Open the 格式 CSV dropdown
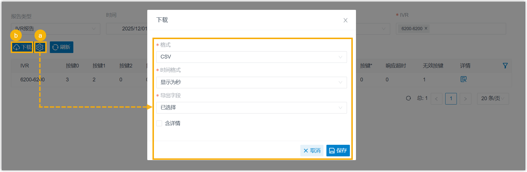The height and width of the screenshot is (172, 527). coord(251,57)
